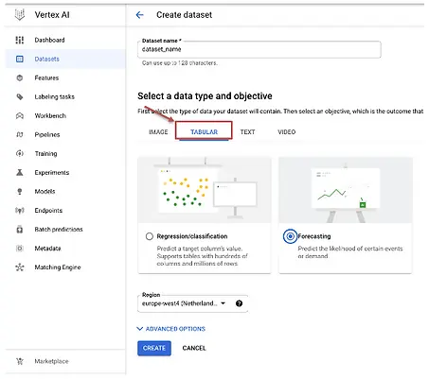
Task: Open Models in the sidebar
Action: pos(65,191)
